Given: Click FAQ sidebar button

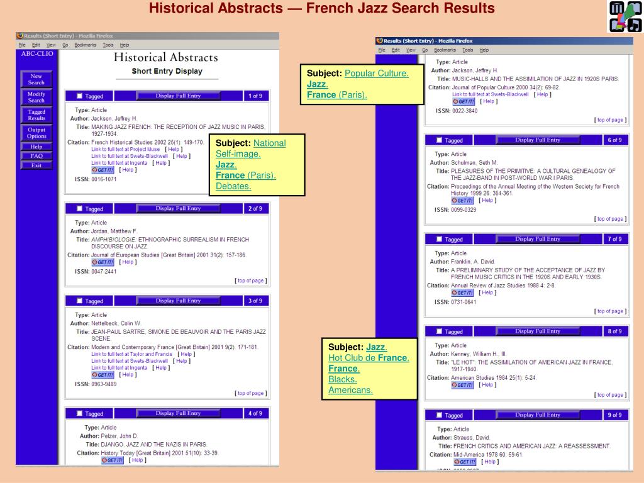Looking at the screenshot, I should pos(36,156).
